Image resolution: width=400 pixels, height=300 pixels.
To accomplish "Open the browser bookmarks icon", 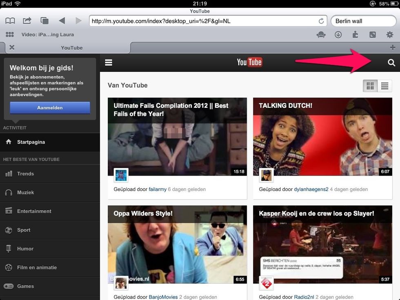I will pos(10,20).
